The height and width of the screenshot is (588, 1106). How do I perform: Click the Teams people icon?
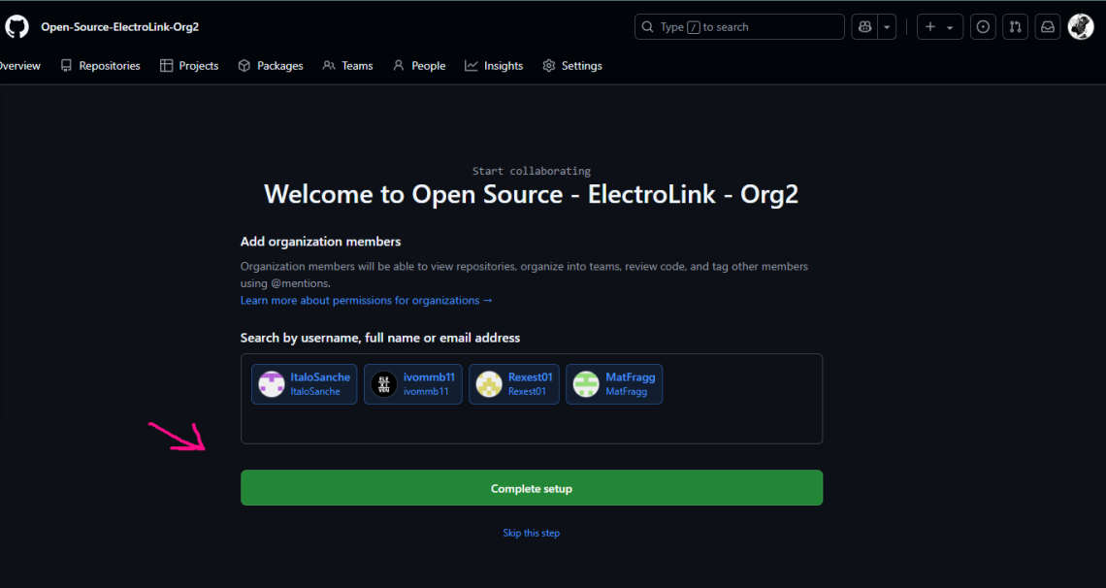pyautogui.click(x=329, y=66)
